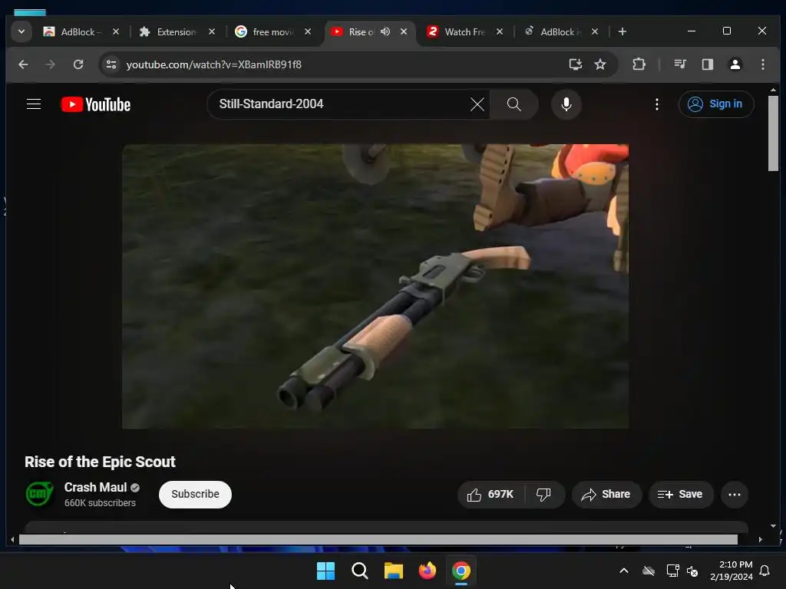Viewport: 786px width, 589px height.
Task: Toggle the Chrome side panel
Action: click(707, 64)
